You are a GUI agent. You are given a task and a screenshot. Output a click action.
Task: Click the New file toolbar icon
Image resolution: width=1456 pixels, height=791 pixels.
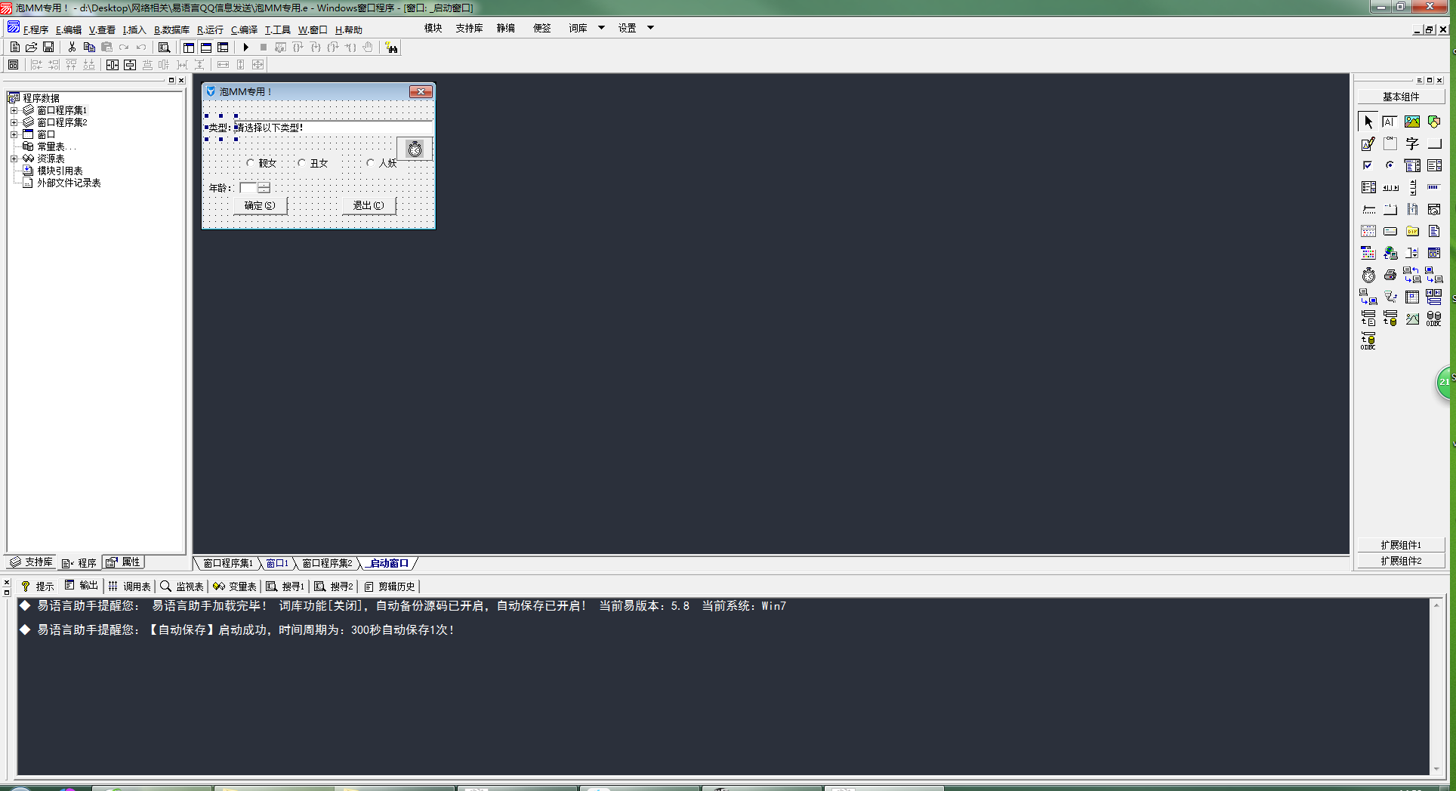click(14, 47)
